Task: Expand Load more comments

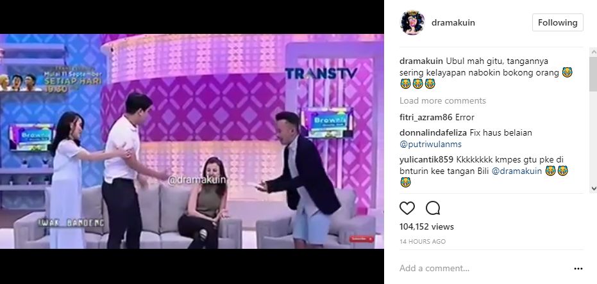Action: pyautogui.click(x=442, y=100)
